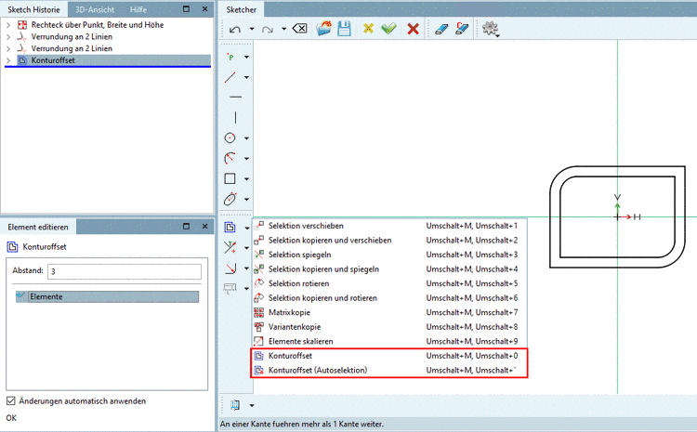Expand the second 'Verrundung an 2 Linien' entry
The image size is (697, 432).
click(x=8, y=48)
